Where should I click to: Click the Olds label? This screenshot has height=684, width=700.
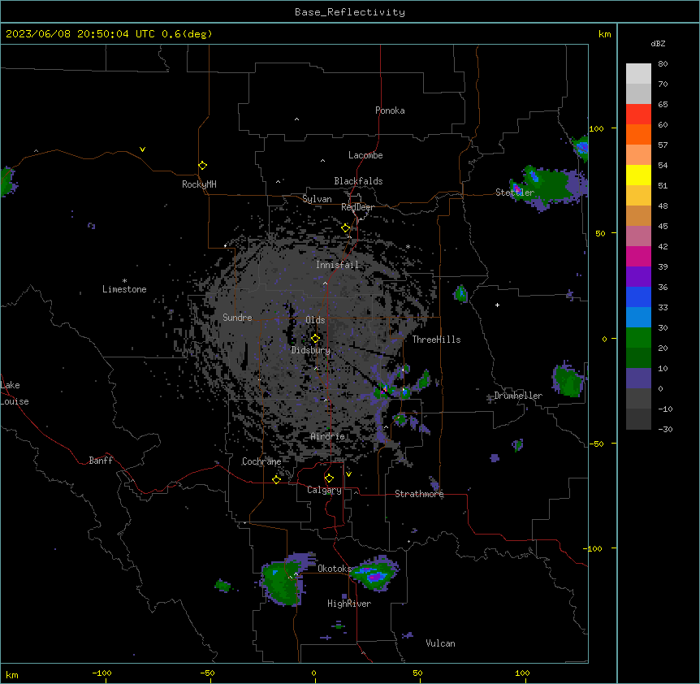click(315, 320)
